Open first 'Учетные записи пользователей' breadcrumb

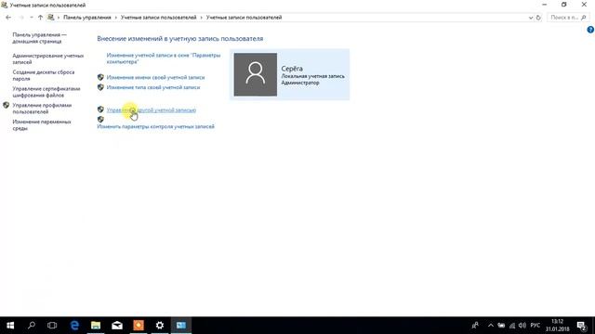pos(159,18)
